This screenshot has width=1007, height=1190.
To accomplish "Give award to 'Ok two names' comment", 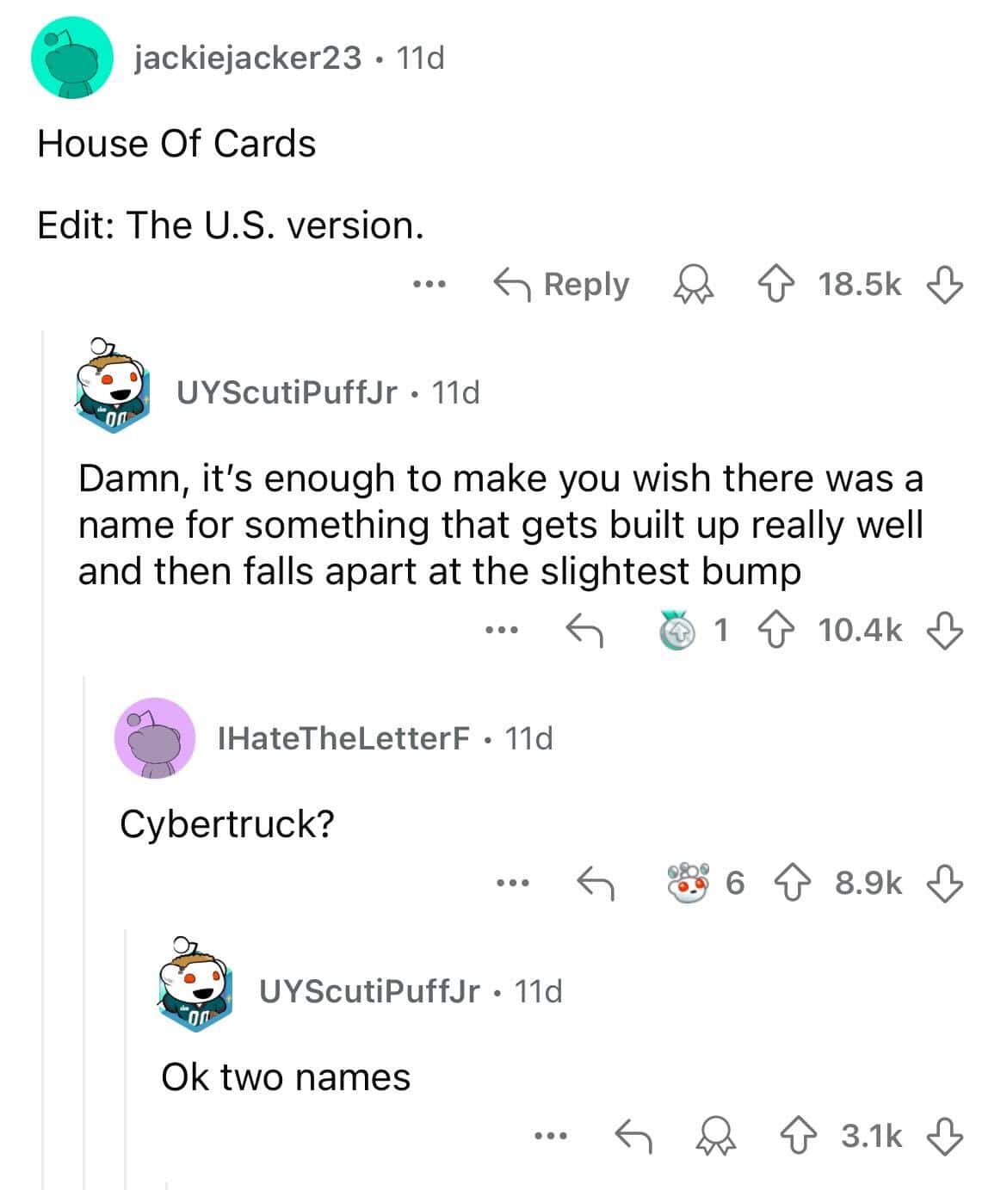I will tap(718, 1136).
